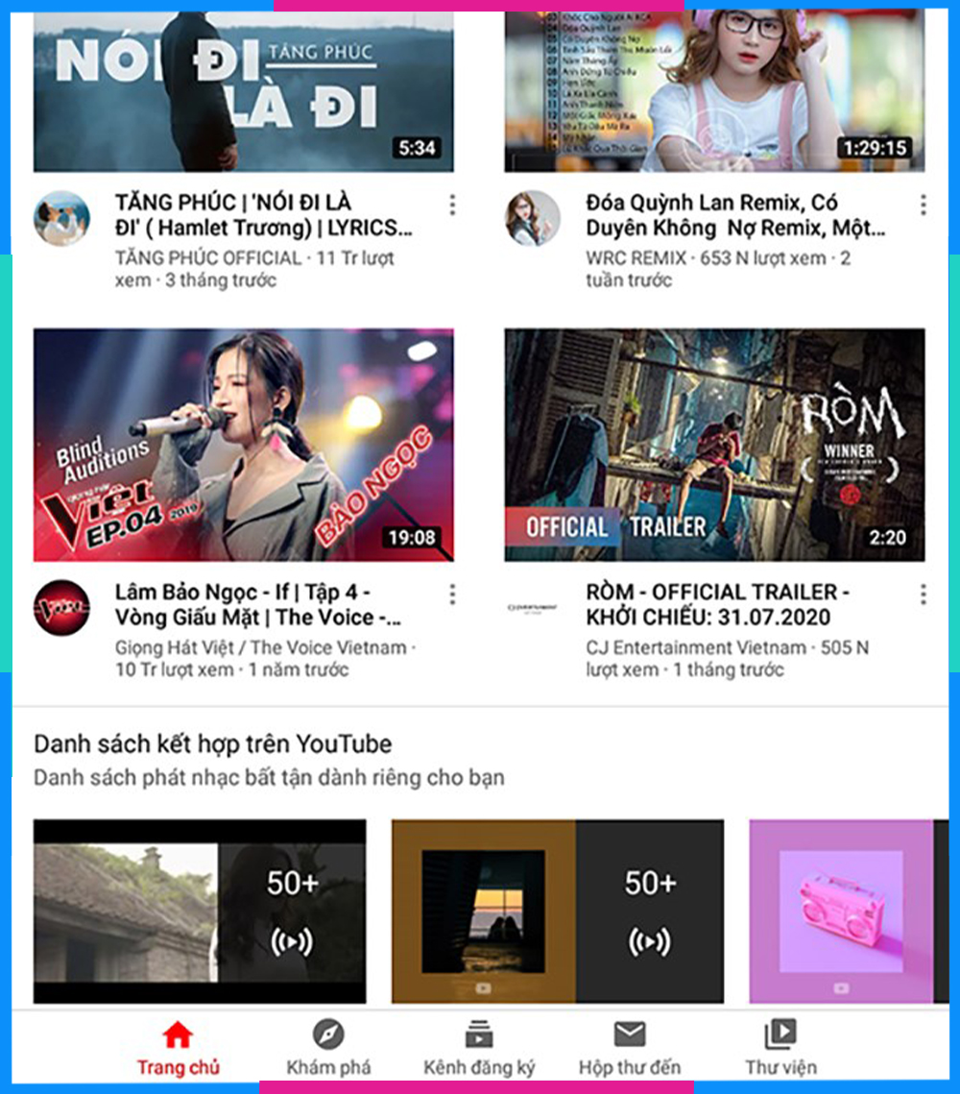Play the RÒM Official Trailer thumbnail

[x=714, y=445]
